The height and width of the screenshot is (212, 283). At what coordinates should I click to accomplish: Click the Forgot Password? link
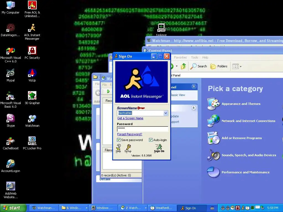[x=130, y=134]
